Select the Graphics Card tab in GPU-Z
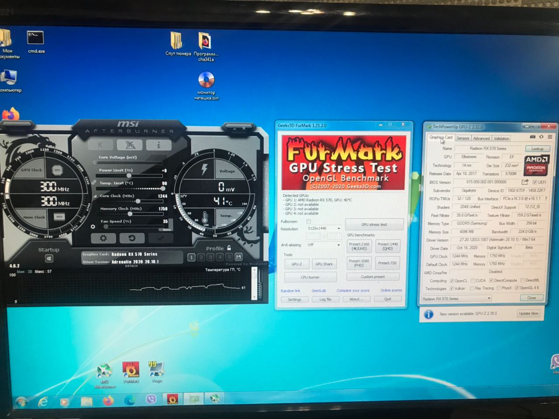 (x=441, y=137)
